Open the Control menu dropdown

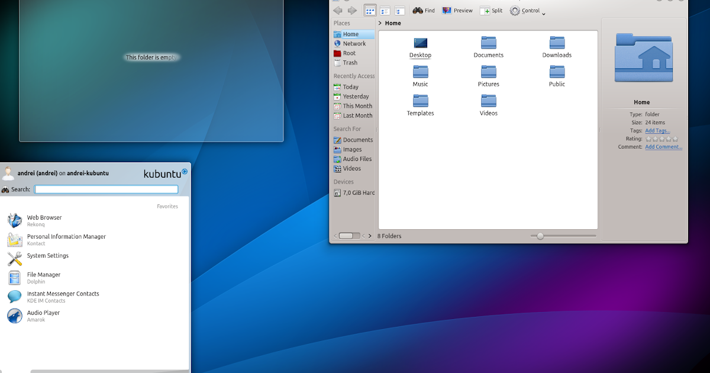(x=528, y=11)
